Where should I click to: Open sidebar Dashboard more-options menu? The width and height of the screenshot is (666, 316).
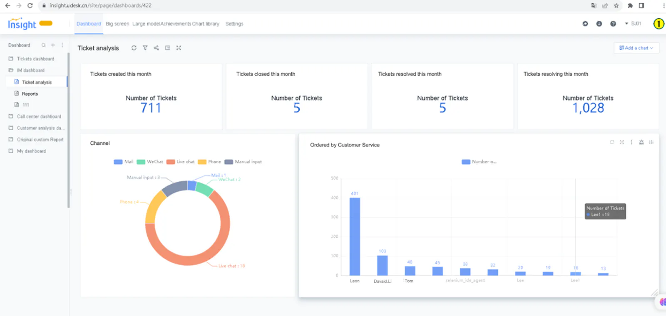62,45
